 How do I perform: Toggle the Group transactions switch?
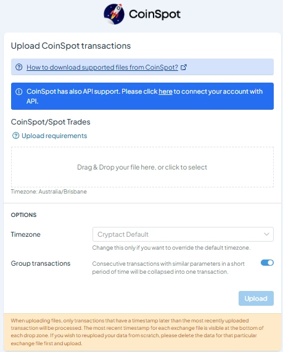click(x=267, y=263)
